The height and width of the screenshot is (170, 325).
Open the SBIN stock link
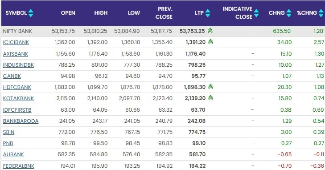(x=8, y=132)
